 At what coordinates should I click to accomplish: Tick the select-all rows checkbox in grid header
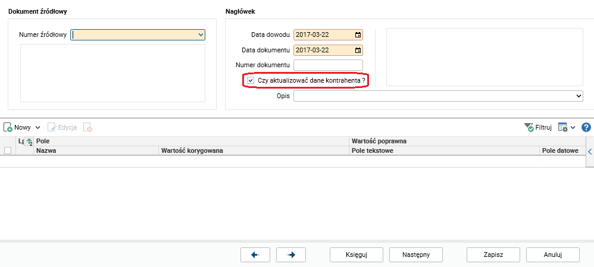pos(8,151)
